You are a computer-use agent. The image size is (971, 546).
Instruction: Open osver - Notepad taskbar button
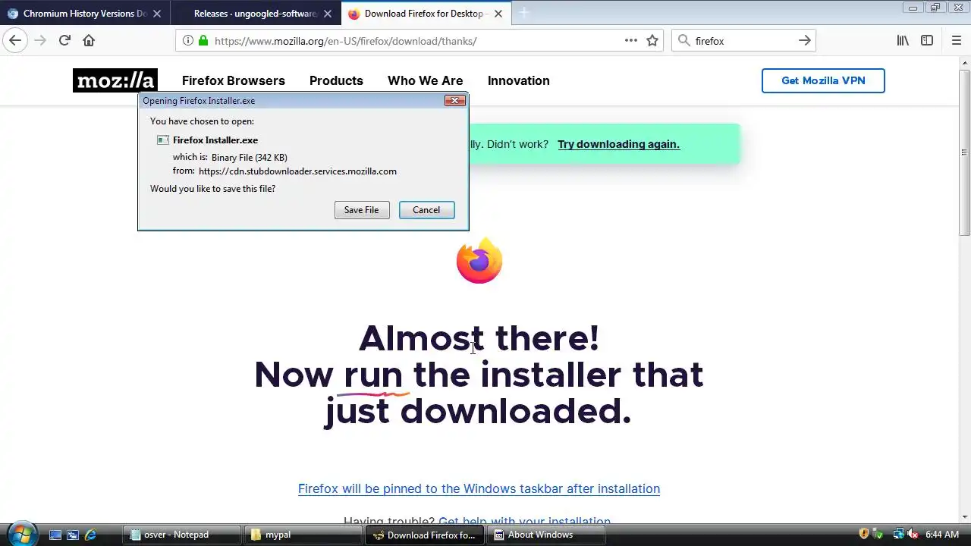tap(182, 535)
